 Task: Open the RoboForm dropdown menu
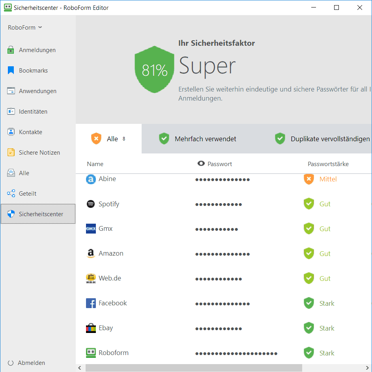click(x=25, y=28)
